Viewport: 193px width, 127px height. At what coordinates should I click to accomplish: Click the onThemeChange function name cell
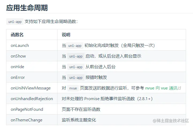(26, 120)
